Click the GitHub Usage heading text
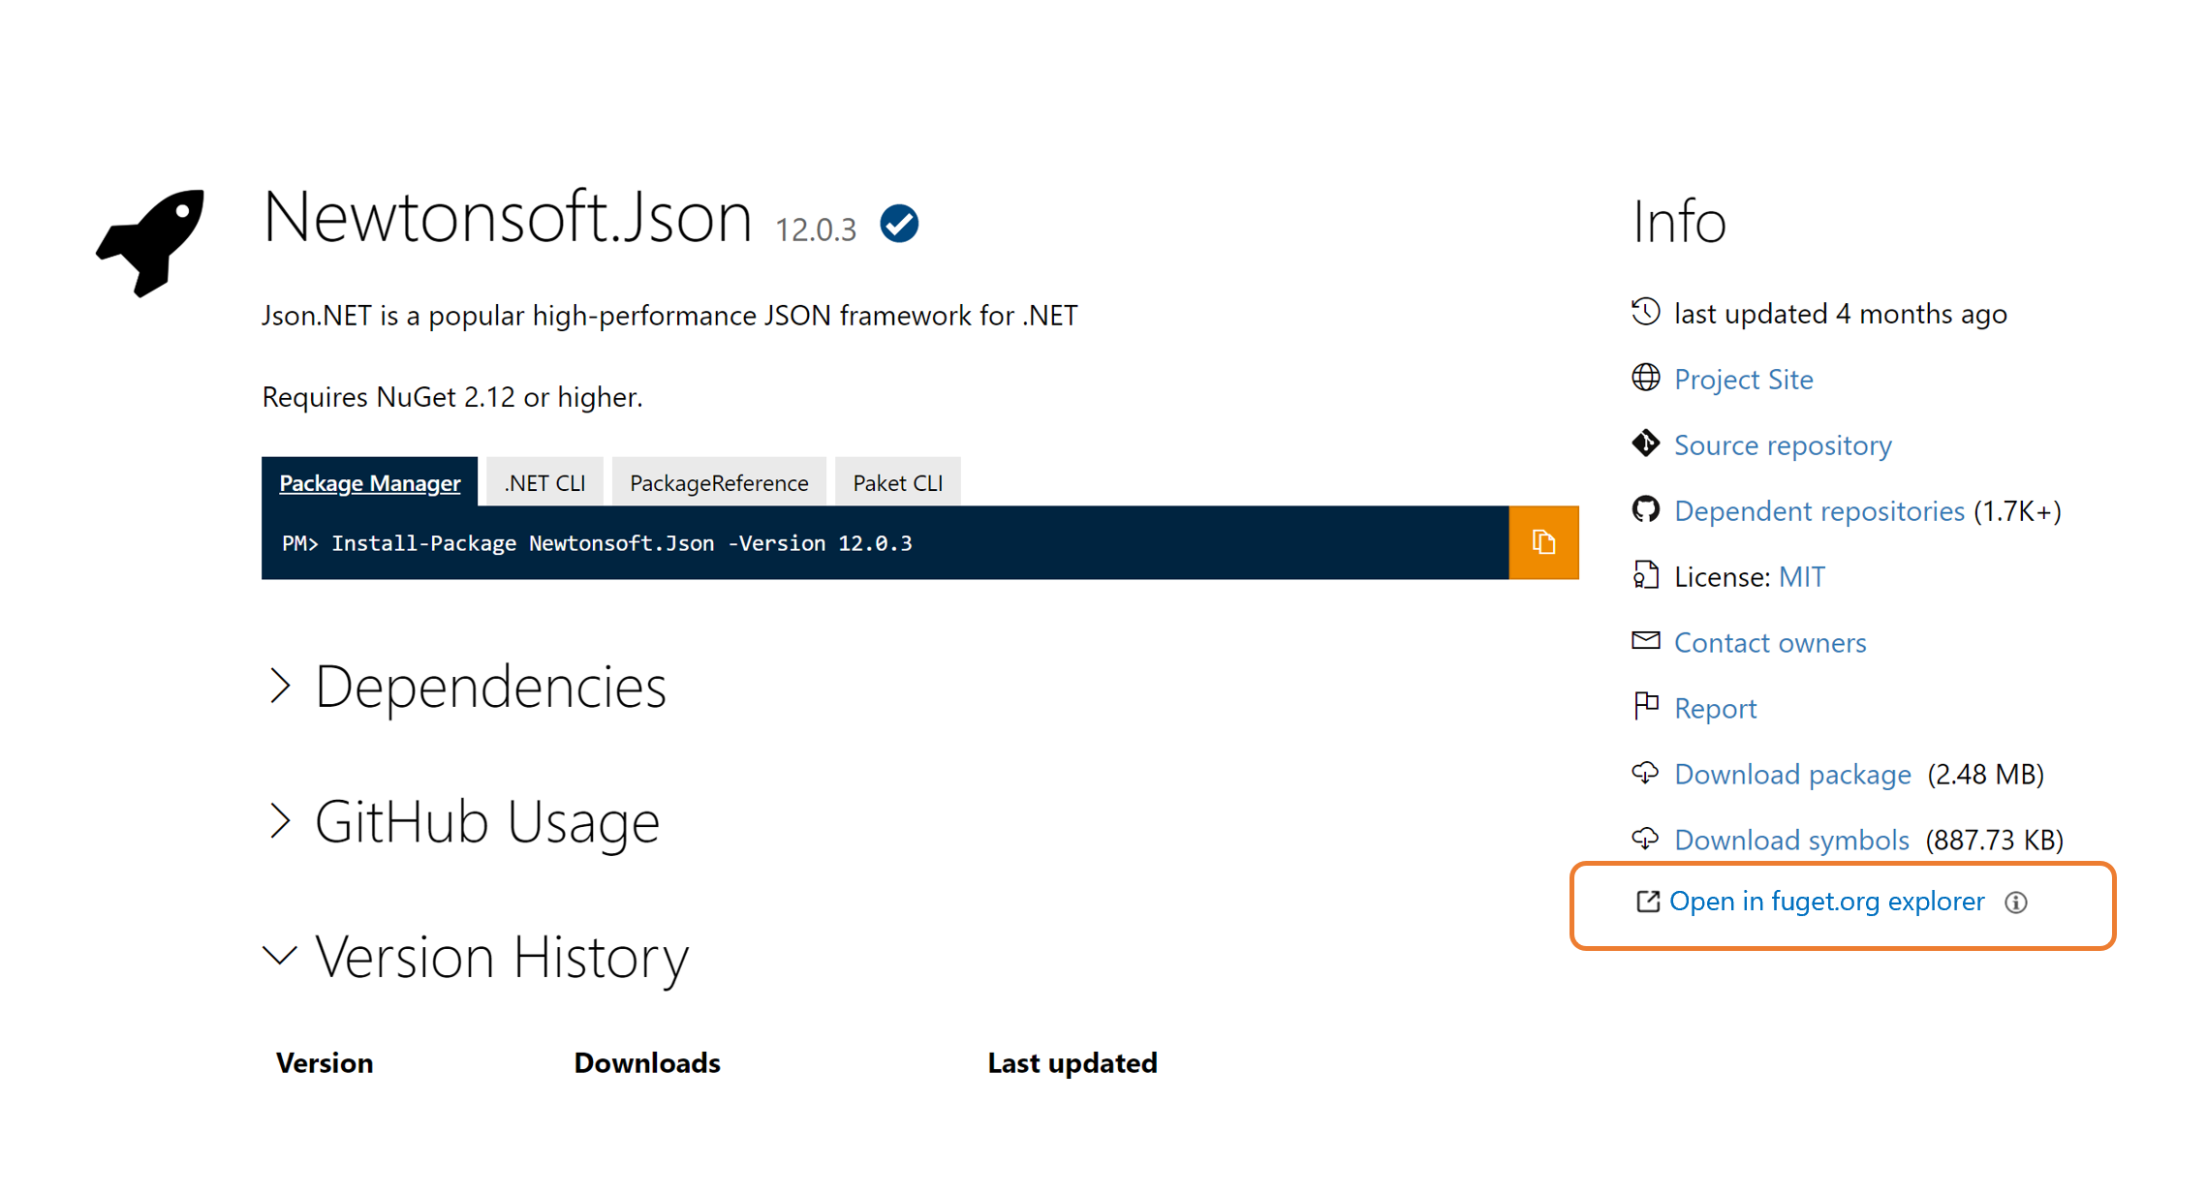 click(x=487, y=822)
